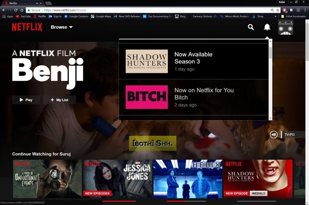Go back with browser back arrow
This screenshot has width=309, height=205.
pyautogui.click(x=4, y=10)
